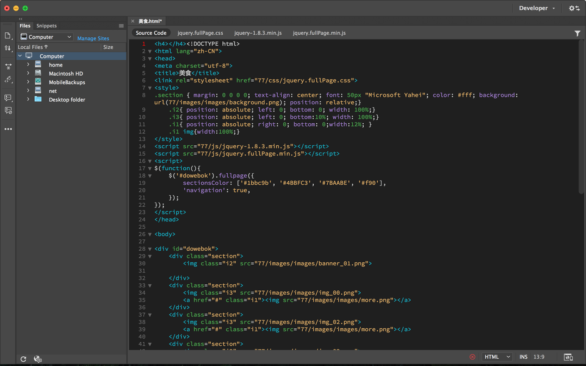The image size is (586, 366).
Task: Click the red error indicator in status bar
Action: (472, 357)
